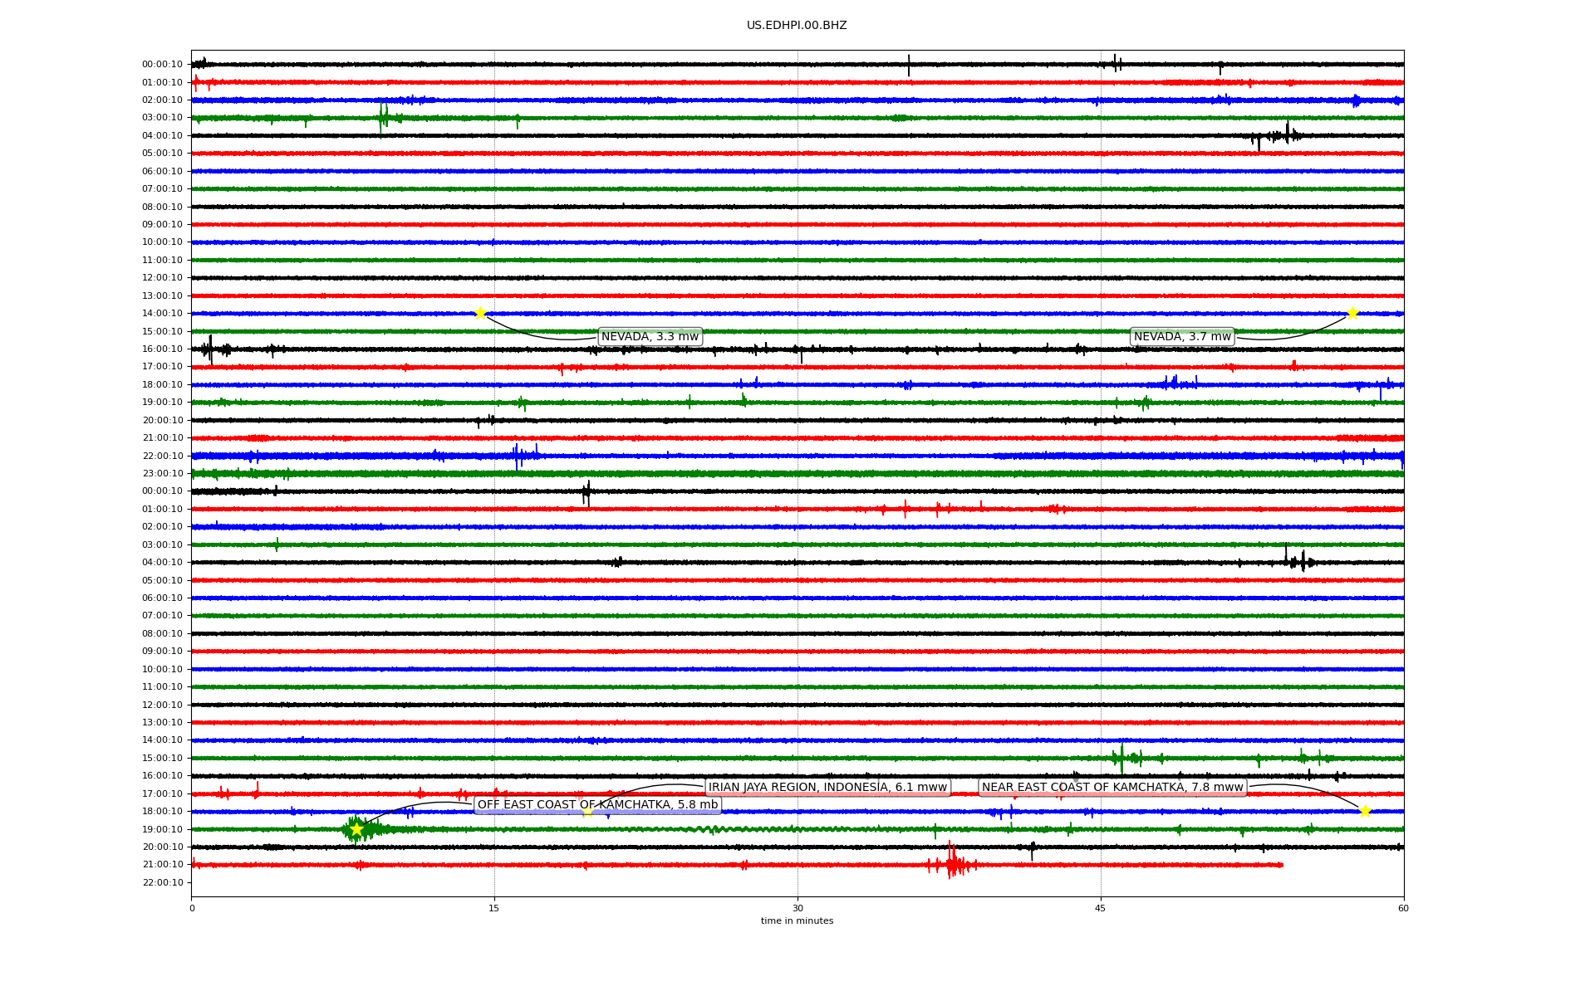Click the Kamchatka 7.8 mww star marker
This screenshot has height=996, width=1595.
[1365, 811]
